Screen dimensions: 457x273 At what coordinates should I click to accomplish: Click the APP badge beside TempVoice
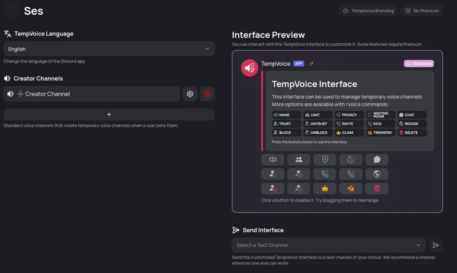[x=299, y=63]
